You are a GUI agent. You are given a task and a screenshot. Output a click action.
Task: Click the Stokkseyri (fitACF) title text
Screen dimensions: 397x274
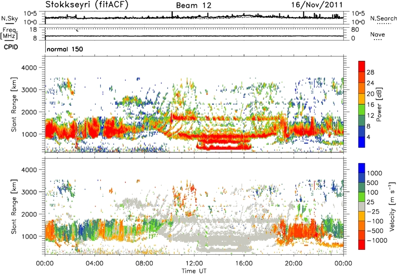point(87,4)
